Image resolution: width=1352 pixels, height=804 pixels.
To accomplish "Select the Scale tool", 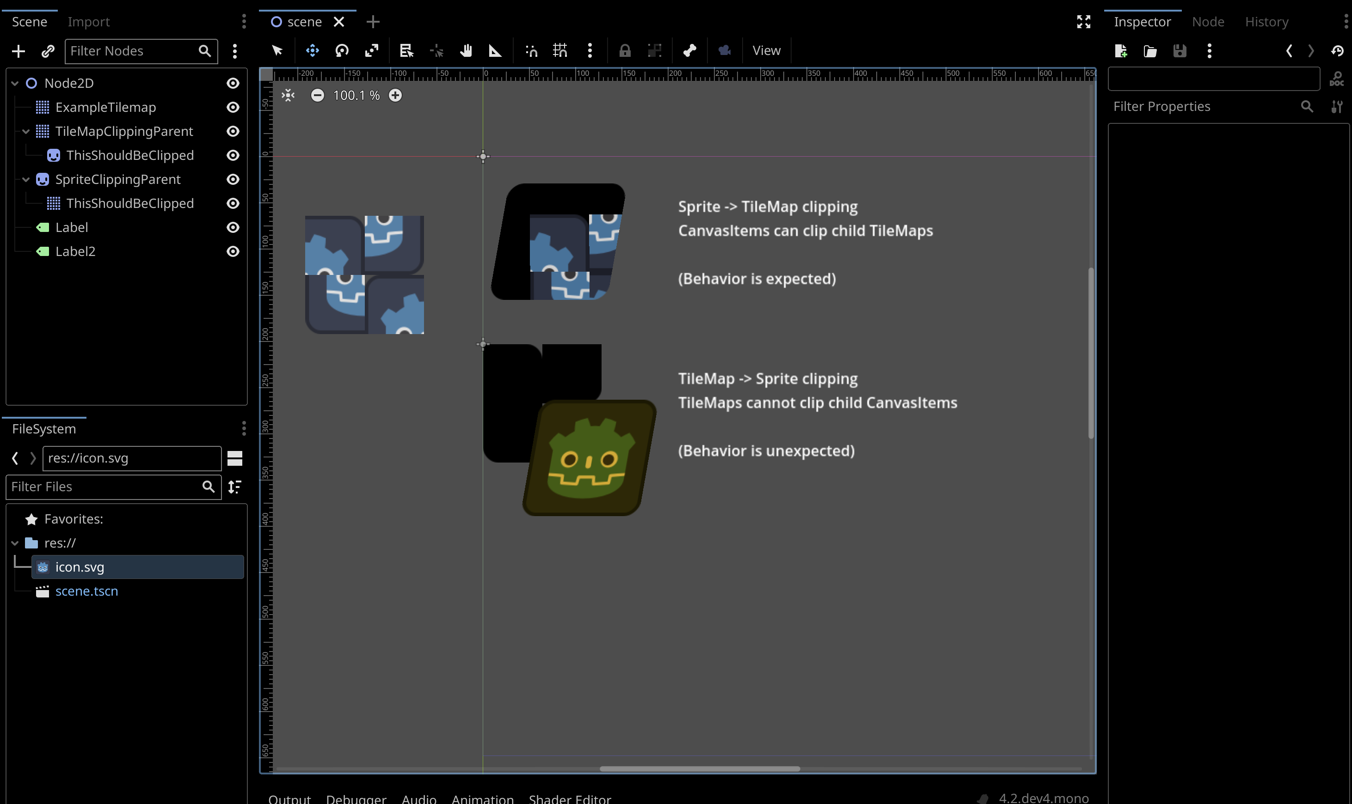I will pyautogui.click(x=372, y=50).
